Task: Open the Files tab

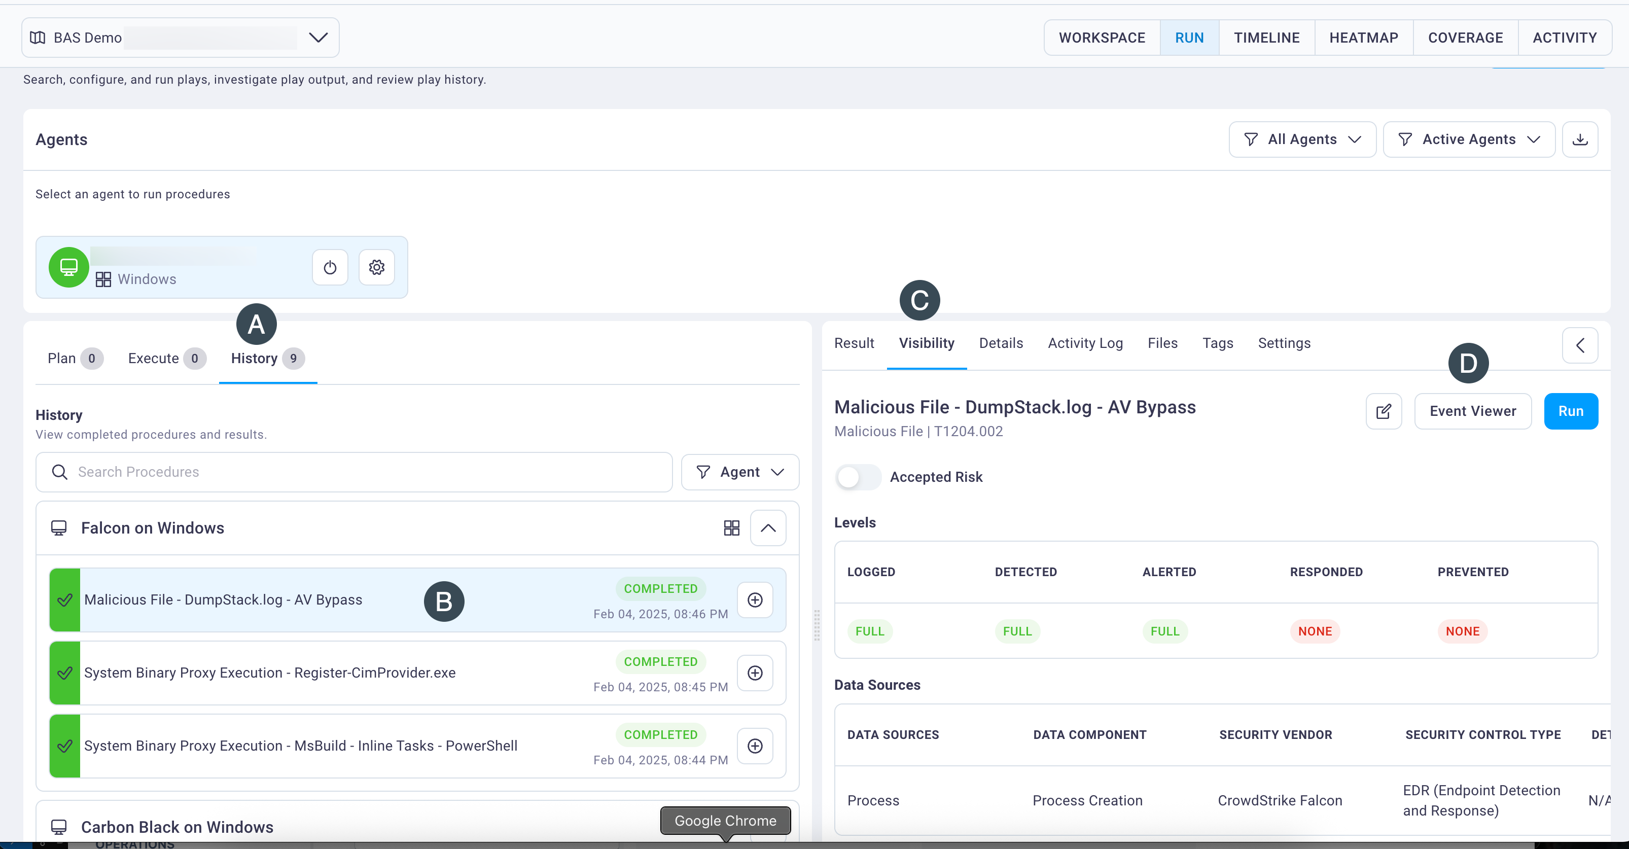Action: coord(1162,343)
